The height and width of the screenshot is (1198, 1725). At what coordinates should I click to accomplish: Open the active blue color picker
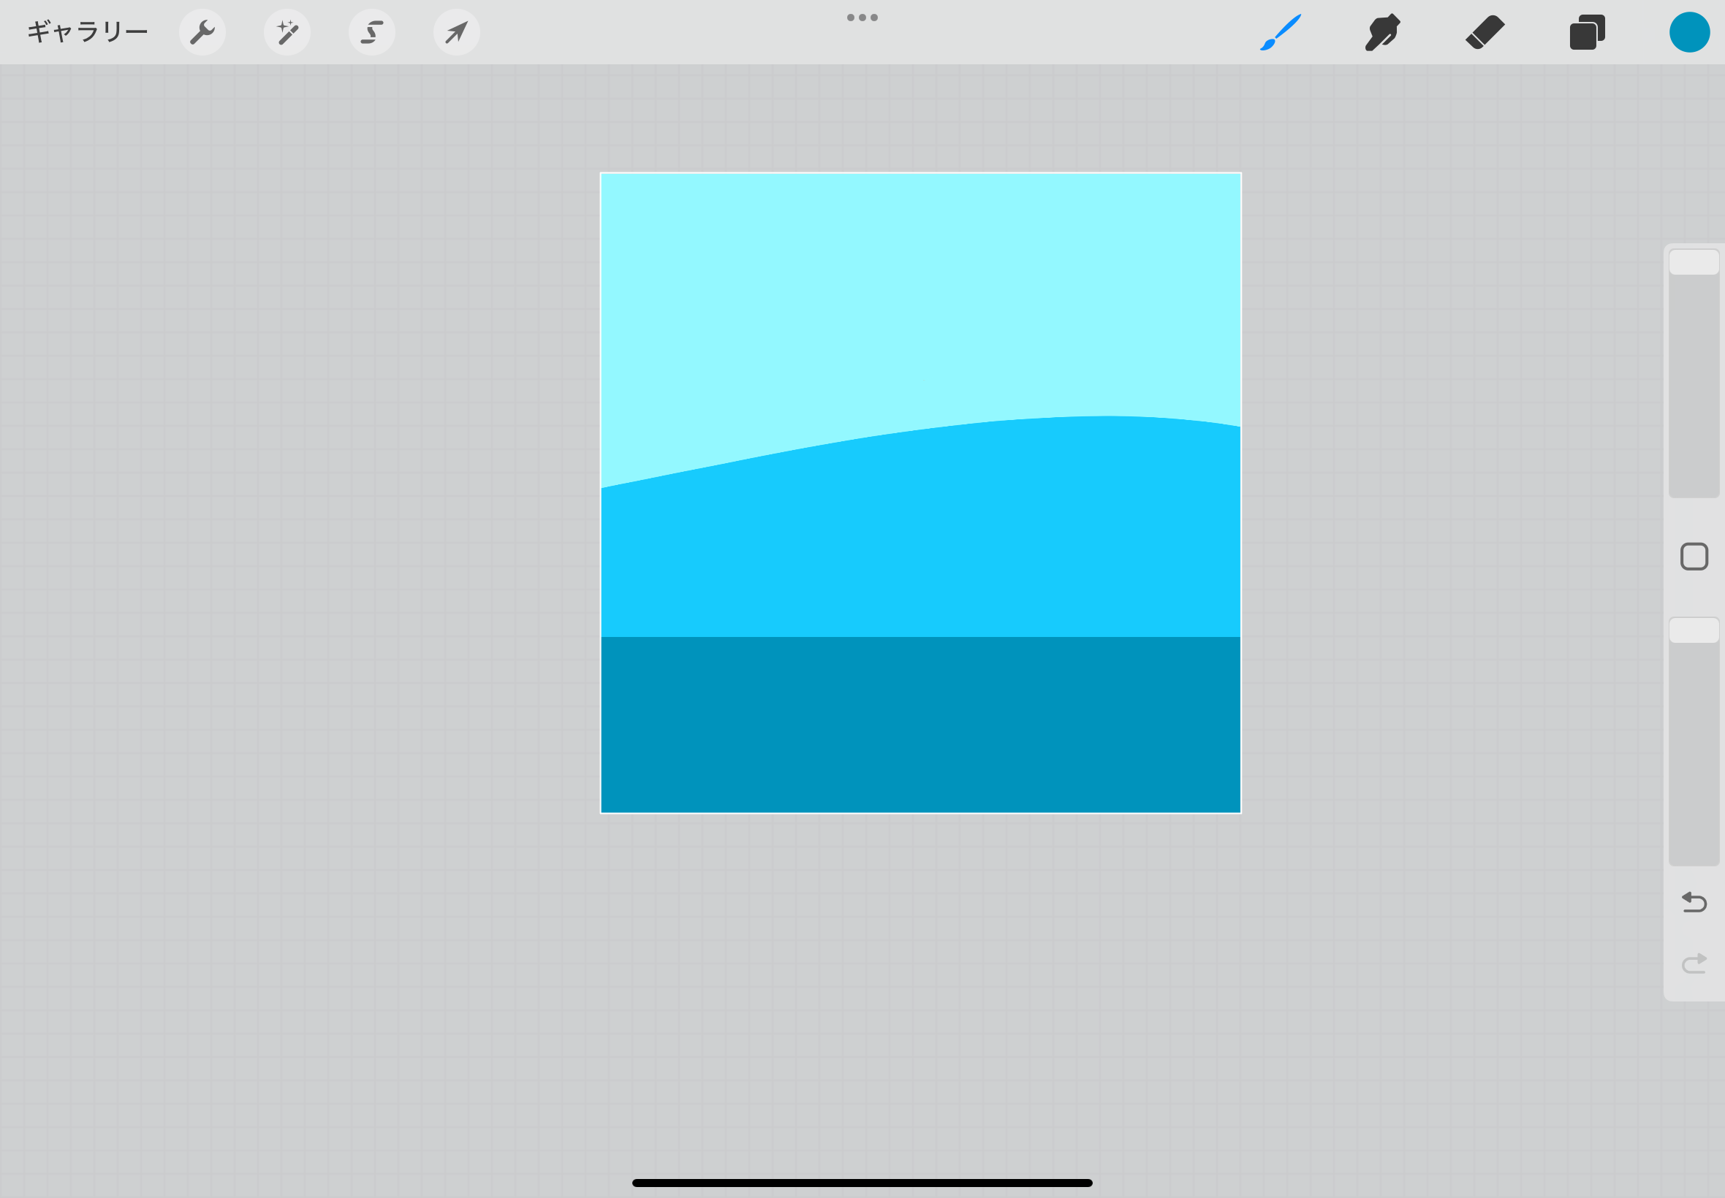(1689, 32)
